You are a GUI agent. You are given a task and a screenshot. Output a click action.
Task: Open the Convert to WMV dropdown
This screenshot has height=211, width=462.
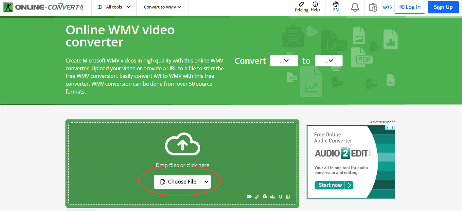[162, 7]
